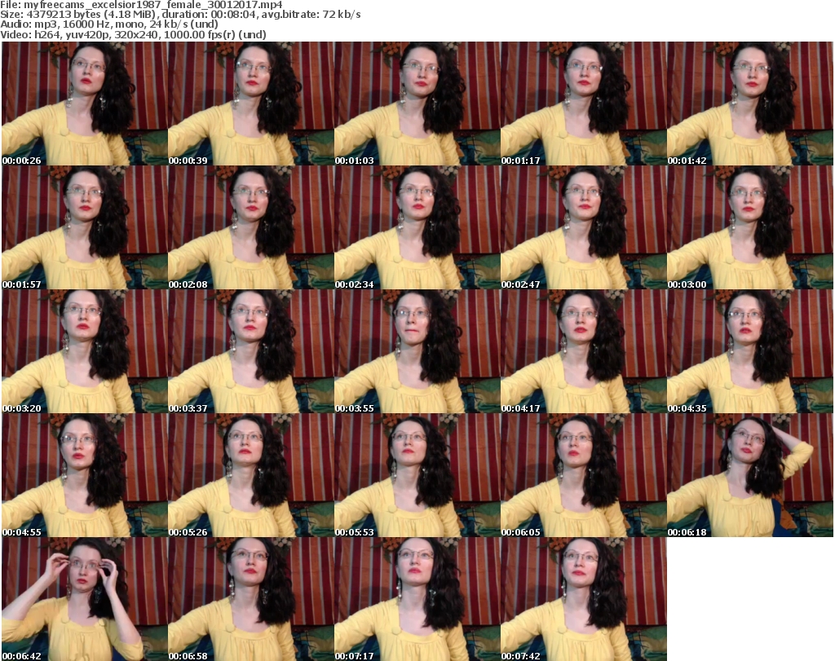Select the thumbnail stamped 00:01:42
The width and height of the screenshot is (835, 661).
pos(750,104)
